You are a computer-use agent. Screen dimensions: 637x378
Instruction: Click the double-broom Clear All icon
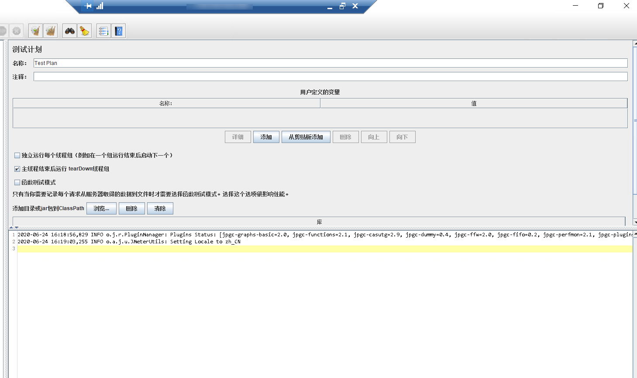(x=50, y=31)
